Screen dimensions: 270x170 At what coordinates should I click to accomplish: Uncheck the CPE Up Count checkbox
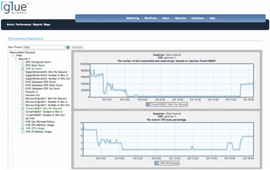coord(23,69)
